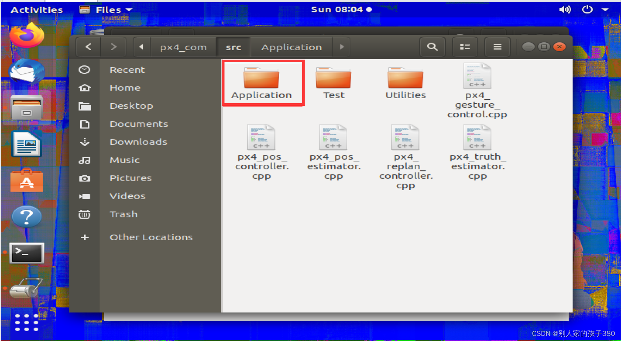Screen dimensions: 621x341
Task: Click the plus icon beside Other Locations
Action: coord(85,237)
